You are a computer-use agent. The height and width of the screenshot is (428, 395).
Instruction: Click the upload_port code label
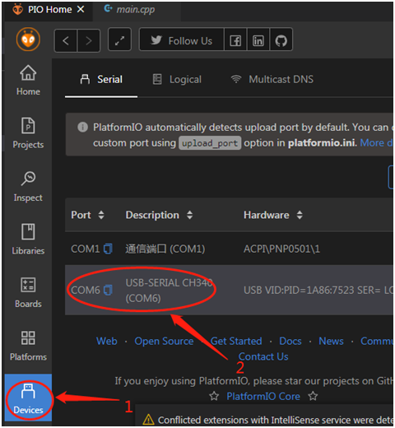tap(210, 143)
